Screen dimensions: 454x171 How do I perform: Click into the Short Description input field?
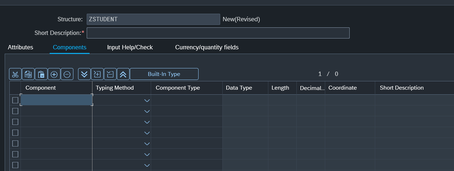tap(218, 33)
